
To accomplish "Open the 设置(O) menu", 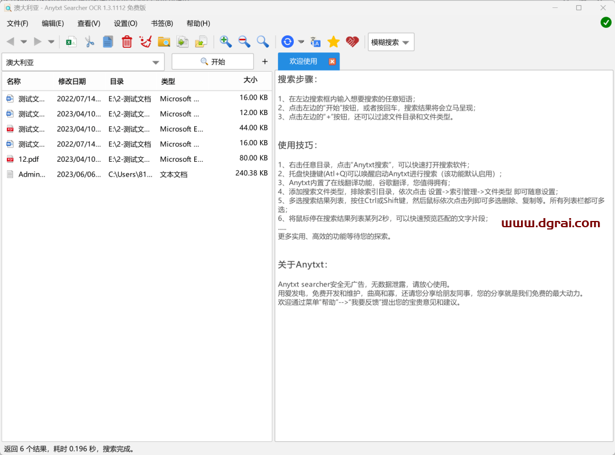I will point(125,23).
